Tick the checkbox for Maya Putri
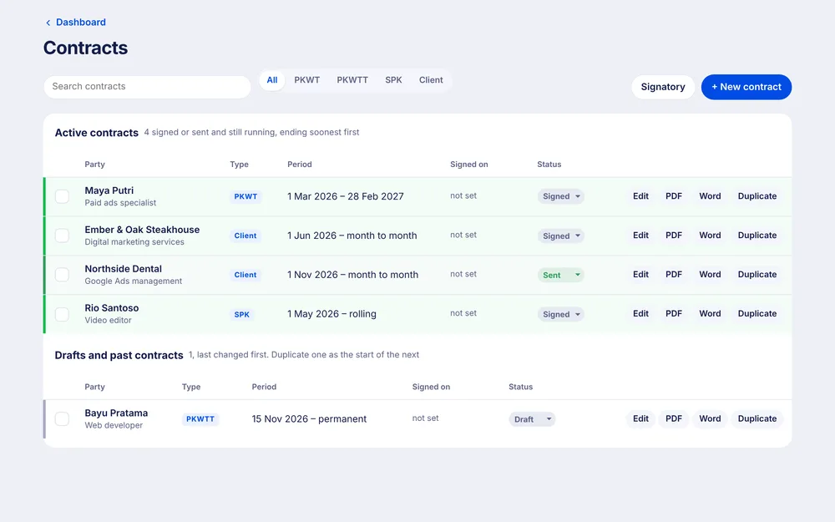This screenshot has height=522, width=835. pyautogui.click(x=63, y=196)
